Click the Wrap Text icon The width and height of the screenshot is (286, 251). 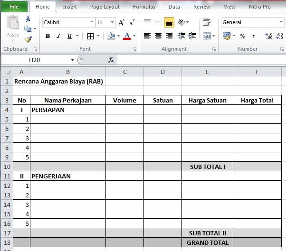click(207, 22)
